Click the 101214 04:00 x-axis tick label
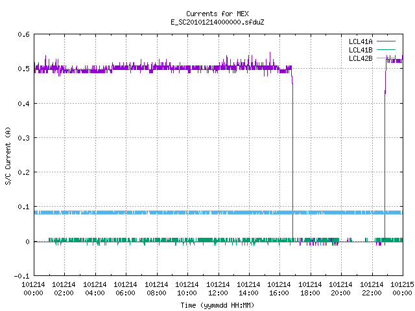Viewport: 415px width, 311px height. (x=95, y=288)
